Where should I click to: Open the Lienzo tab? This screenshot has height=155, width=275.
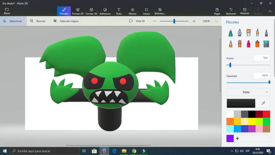146,11
